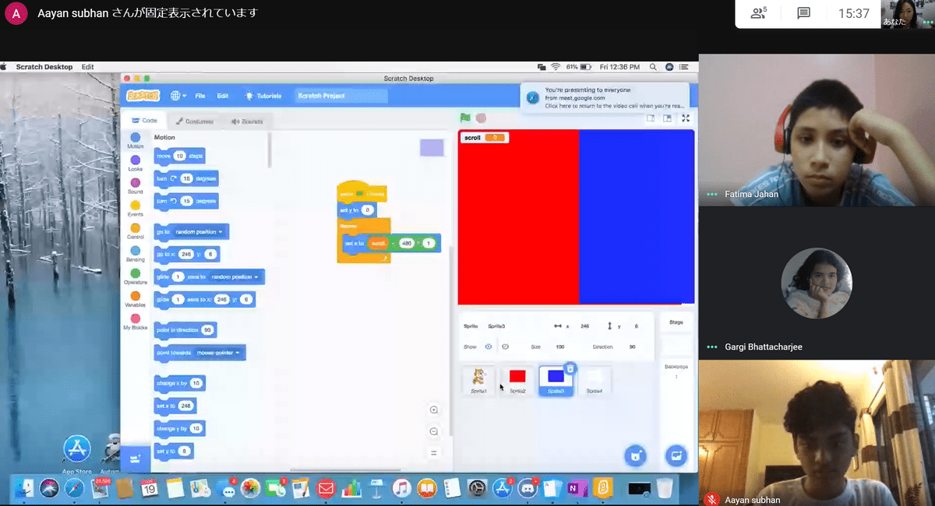Open Finder in the Dock
The image size is (935, 506).
(x=24, y=488)
